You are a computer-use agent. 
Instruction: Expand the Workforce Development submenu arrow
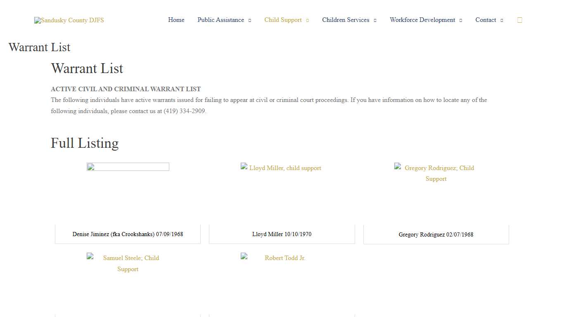461,20
